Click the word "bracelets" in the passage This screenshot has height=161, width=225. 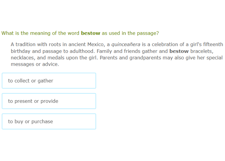pos(202,51)
